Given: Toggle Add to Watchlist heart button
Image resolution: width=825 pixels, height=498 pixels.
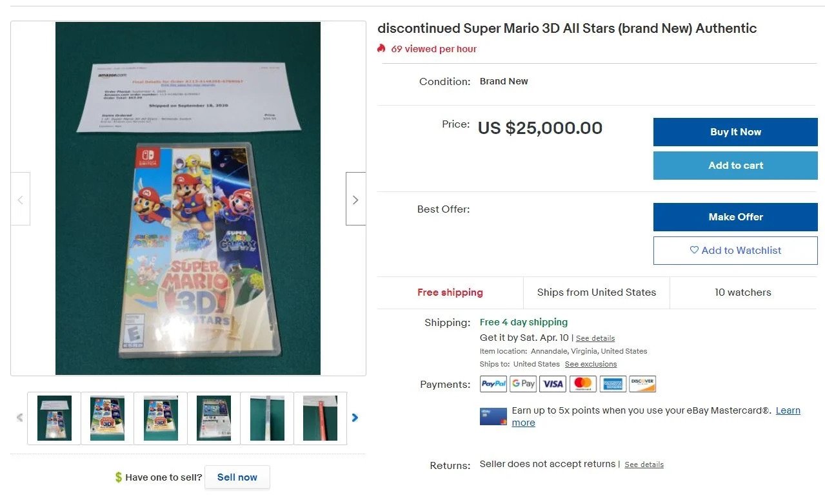Looking at the screenshot, I should (735, 251).
